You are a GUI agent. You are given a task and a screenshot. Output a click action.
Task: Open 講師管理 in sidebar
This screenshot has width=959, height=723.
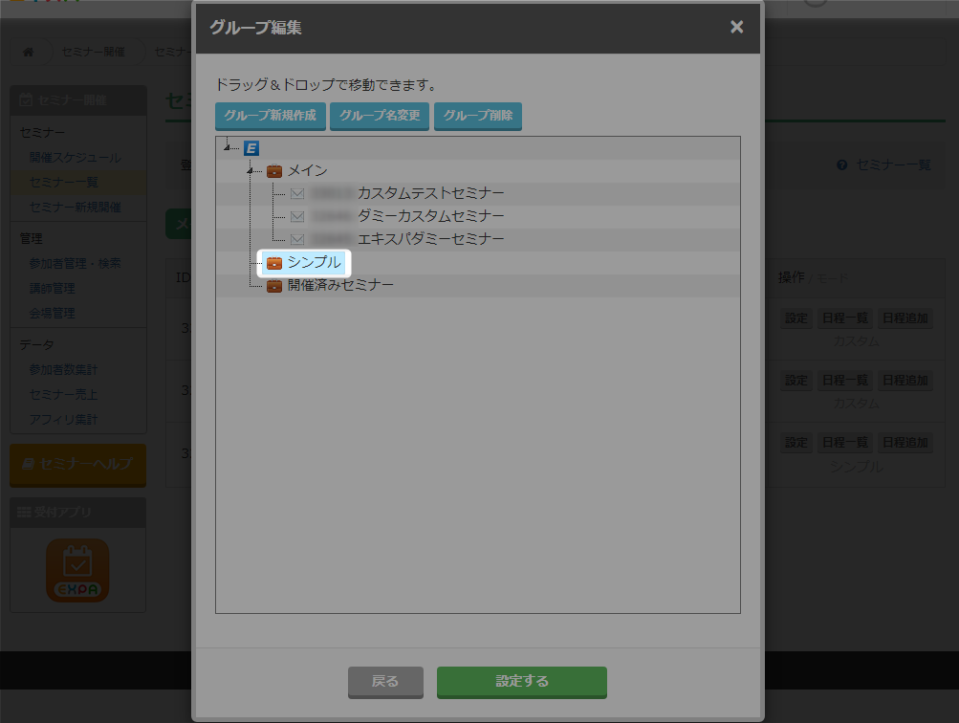(x=53, y=288)
